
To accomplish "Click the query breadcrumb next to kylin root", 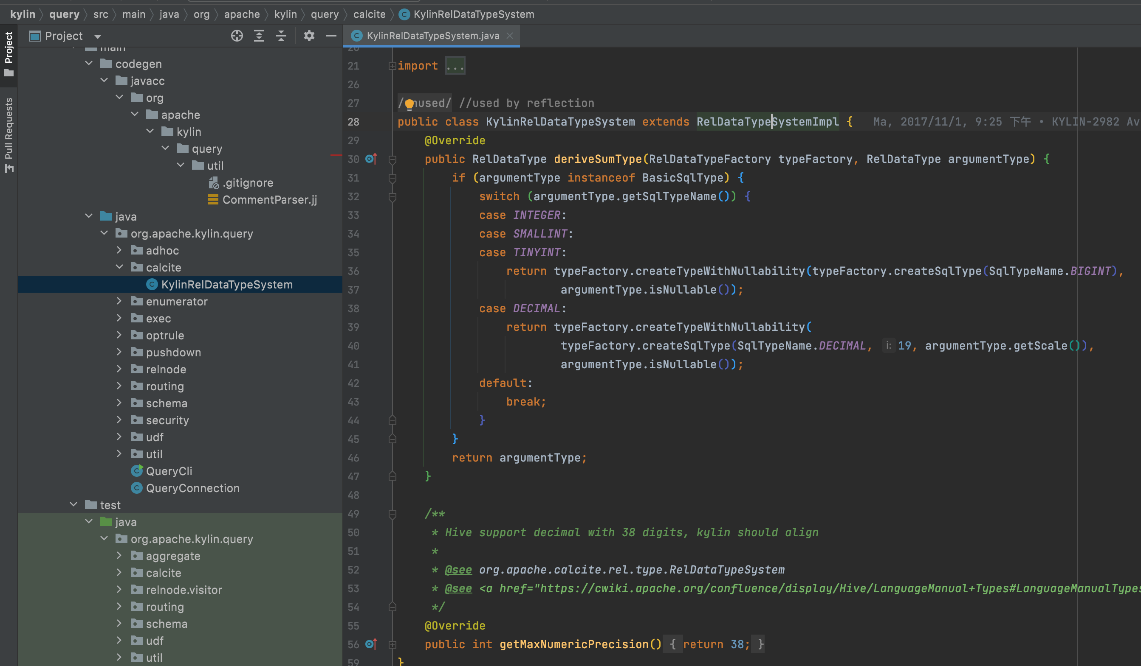I will (64, 14).
